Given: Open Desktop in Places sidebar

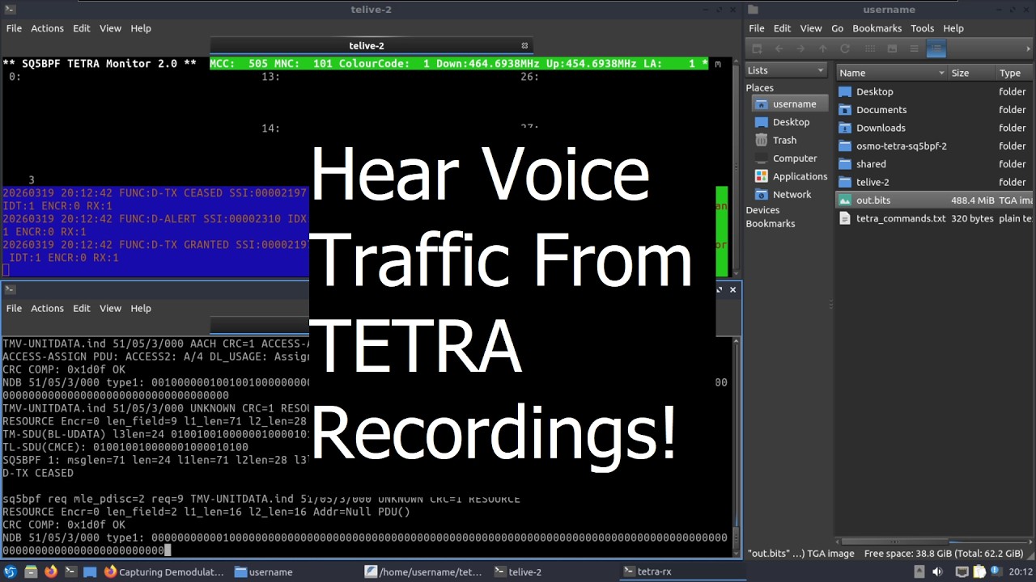Looking at the screenshot, I should [x=782, y=122].
